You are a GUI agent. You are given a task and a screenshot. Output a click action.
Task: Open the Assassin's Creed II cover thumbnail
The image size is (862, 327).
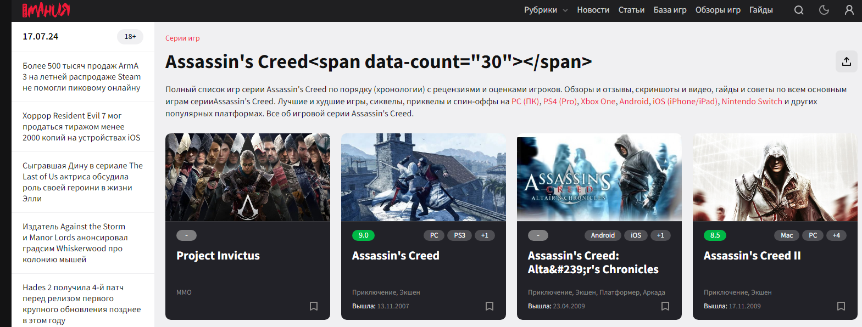[x=775, y=177]
